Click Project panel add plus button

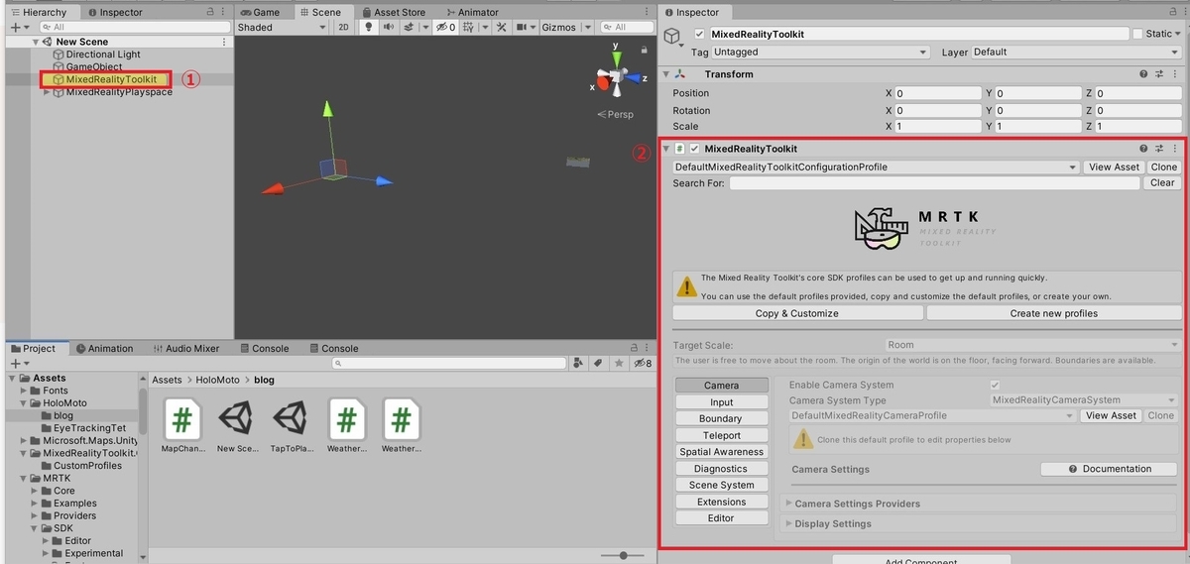[16, 364]
